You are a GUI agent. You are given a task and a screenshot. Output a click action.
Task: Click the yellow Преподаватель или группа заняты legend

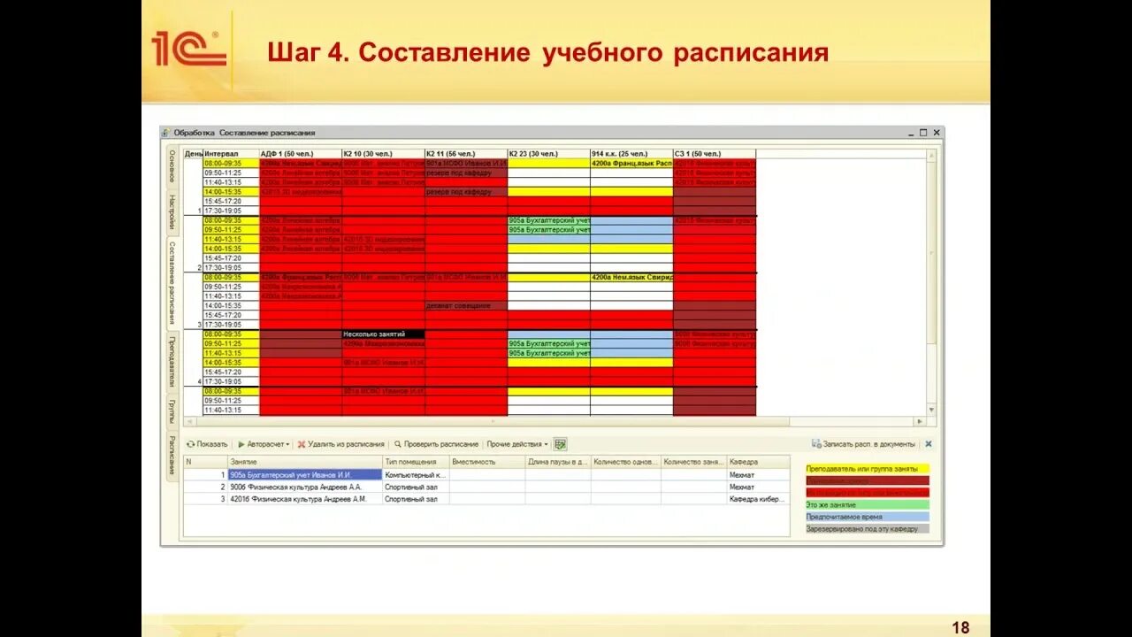pos(867,469)
